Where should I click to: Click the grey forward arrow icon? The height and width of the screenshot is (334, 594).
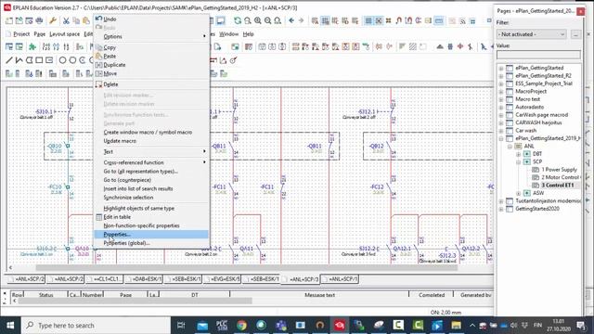301,20
